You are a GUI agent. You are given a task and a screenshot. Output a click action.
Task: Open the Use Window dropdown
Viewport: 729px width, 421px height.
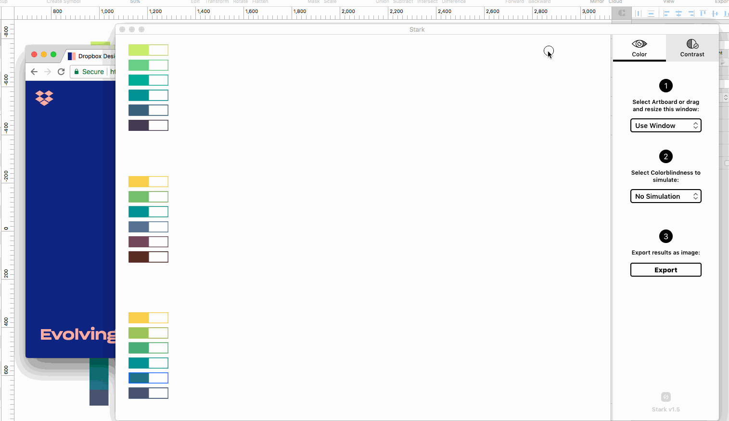pos(665,126)
